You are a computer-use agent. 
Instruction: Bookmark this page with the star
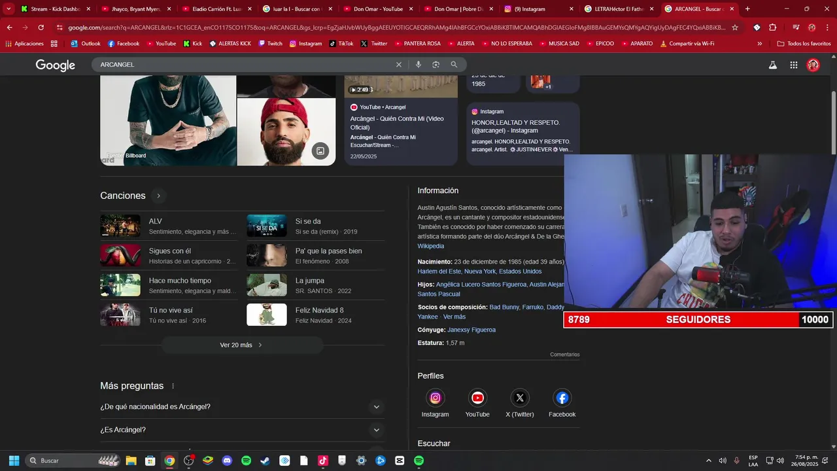(735, 27)
